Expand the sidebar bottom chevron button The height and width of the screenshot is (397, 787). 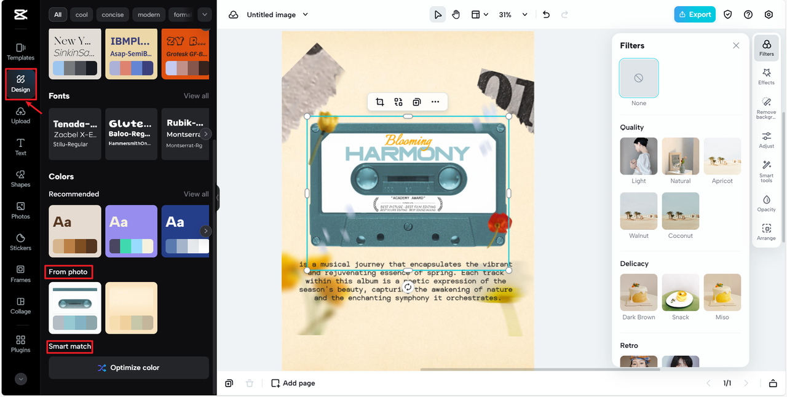(20, 379)
